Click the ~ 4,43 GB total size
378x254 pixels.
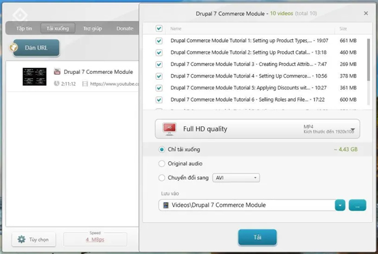(346, 150)
